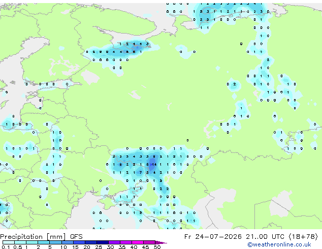Click the weatheronline.co.uk copyright link

279,244
